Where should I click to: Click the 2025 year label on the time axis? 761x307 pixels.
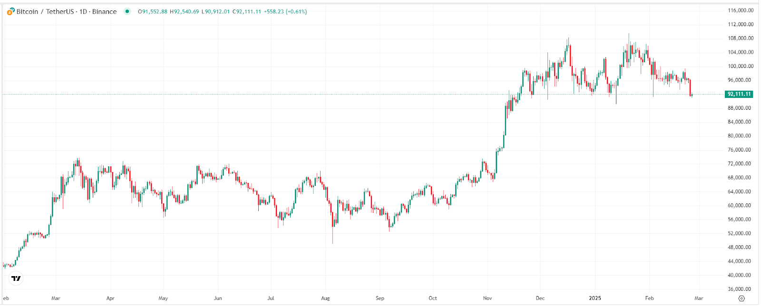pyautogui.click(x=595, y=298)
